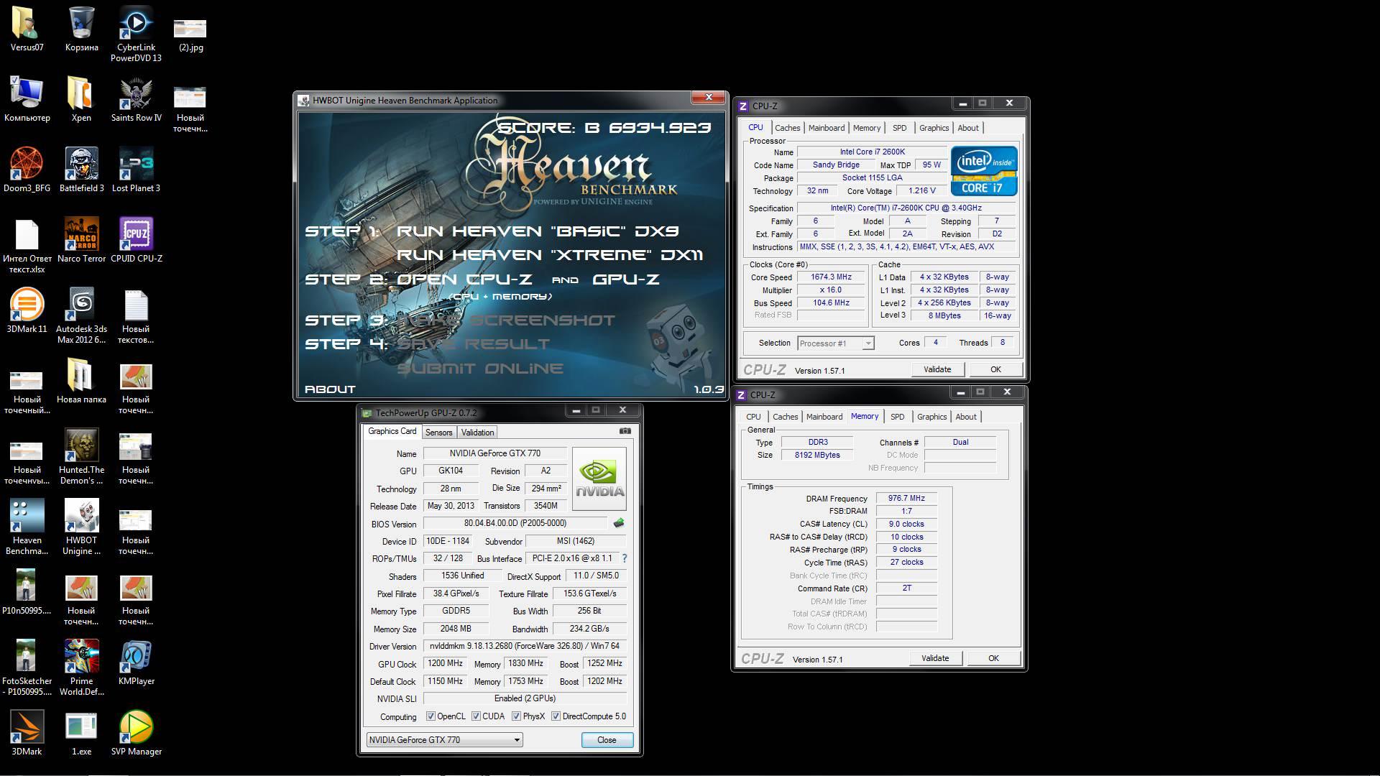Click ABOUT in the Heaven Benchmark window
Image resolution: width=1380 pixels, height=776 pixels.
[330, 389]
